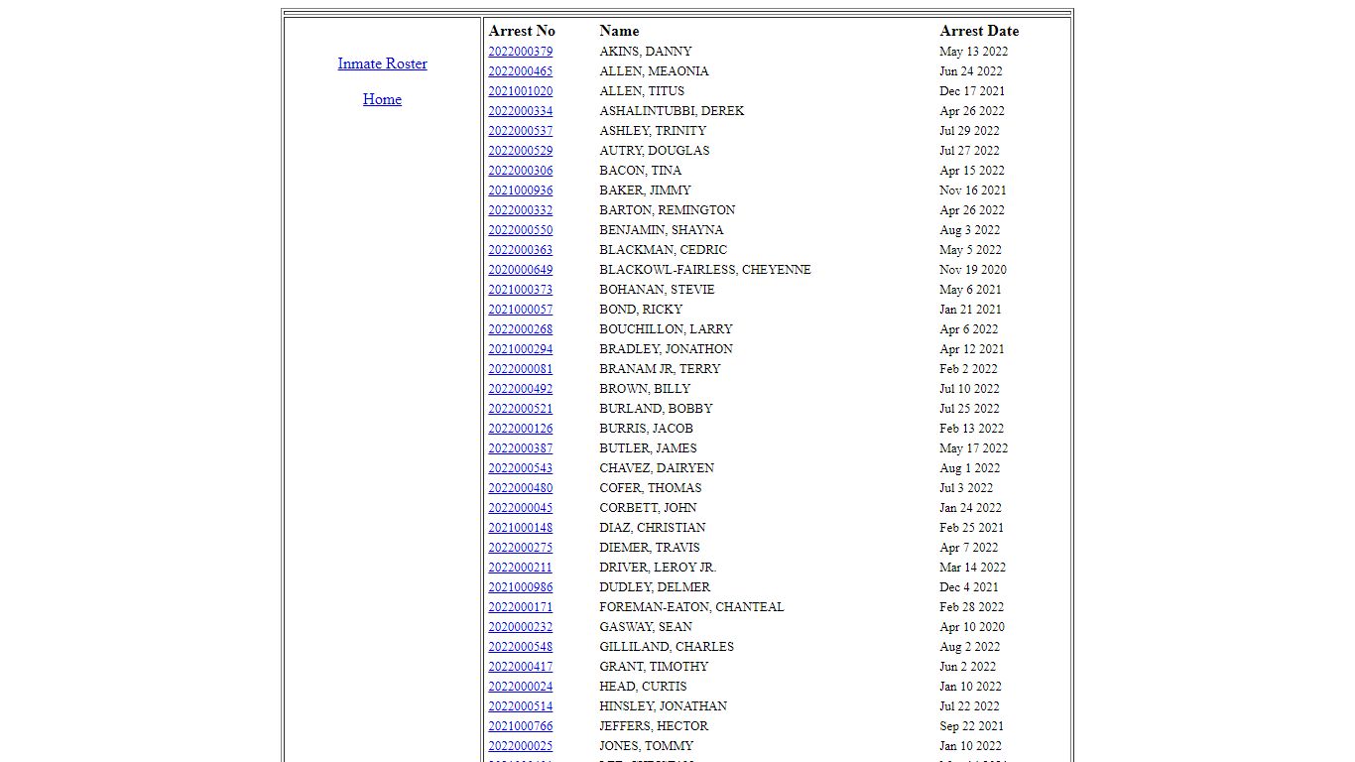This screenshot has height=762, width=1355.
Task: Open arrest 2020000649 for Cheyenne Blackowl-Fairless
Action: coord(520,270)
